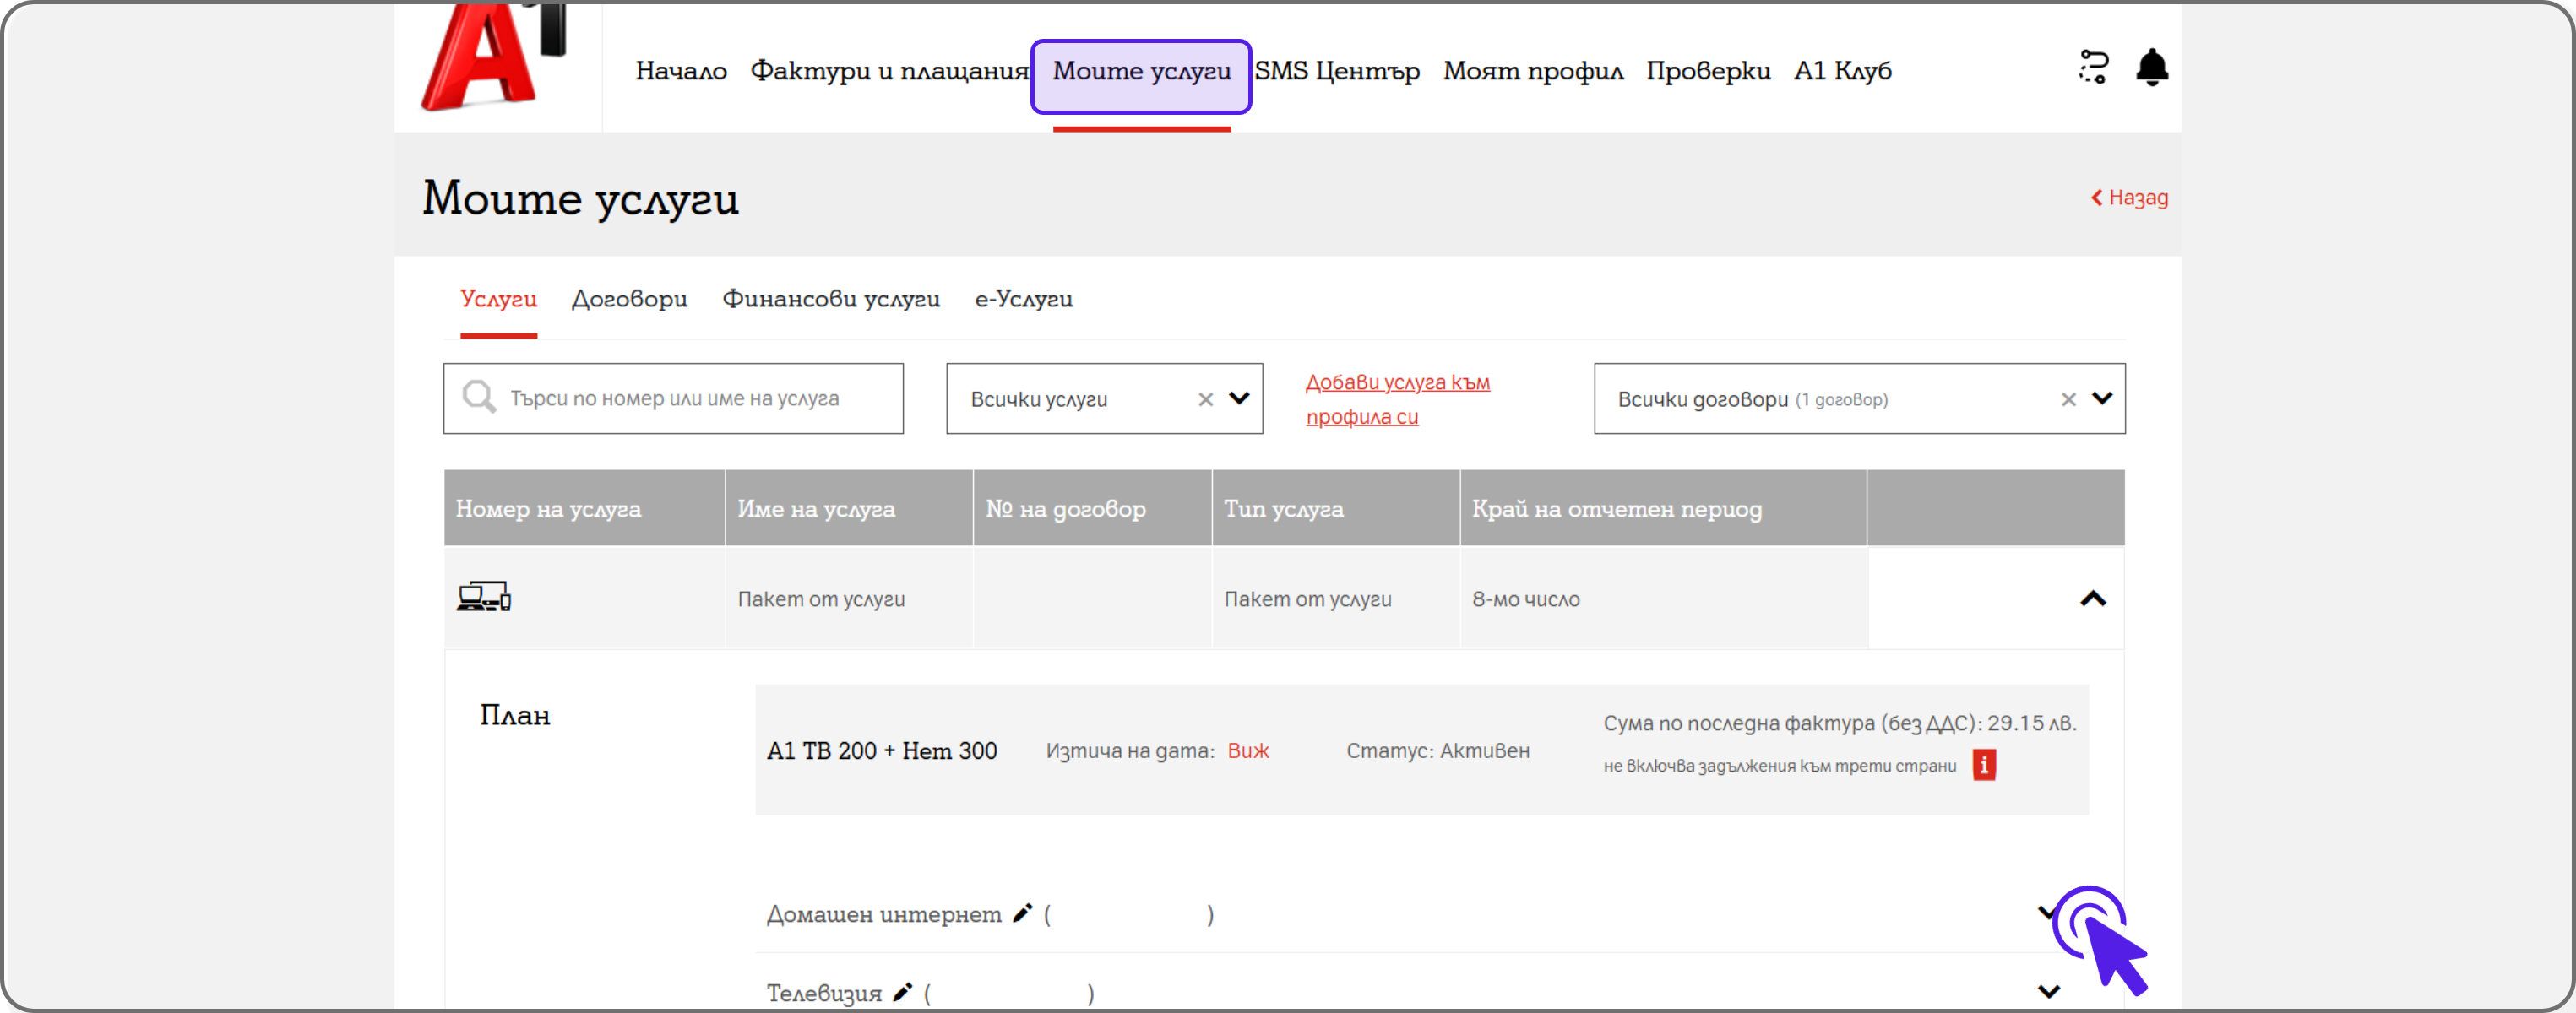Click the red Виж link for expiry date

coord(1248,750)
